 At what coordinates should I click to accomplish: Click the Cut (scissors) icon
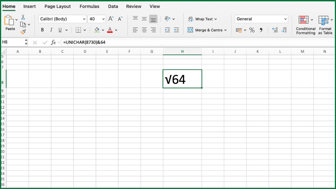click(23, 17)
